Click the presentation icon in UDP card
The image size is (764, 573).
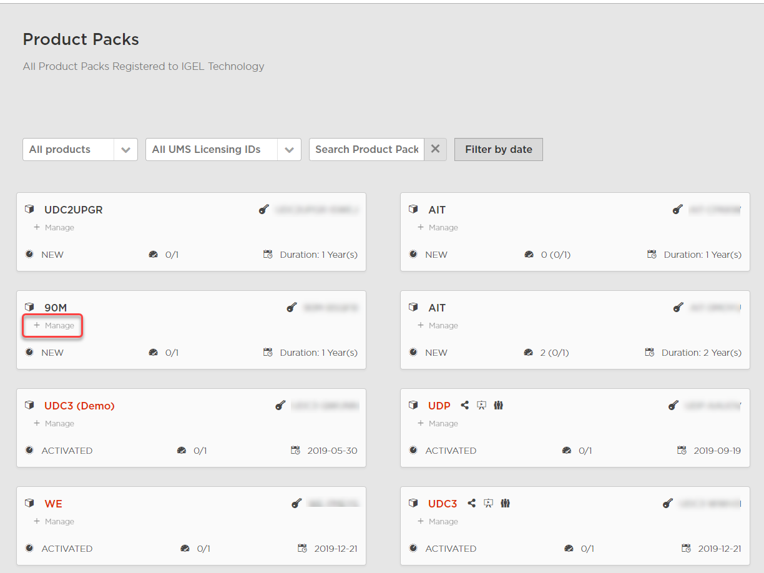(x=481, y=406)
